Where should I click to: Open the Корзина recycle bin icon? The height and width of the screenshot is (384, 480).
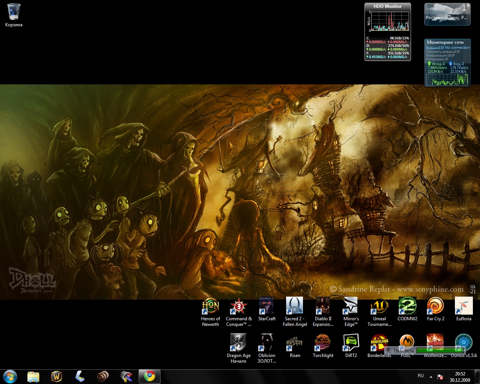click(x=14, y=15)
